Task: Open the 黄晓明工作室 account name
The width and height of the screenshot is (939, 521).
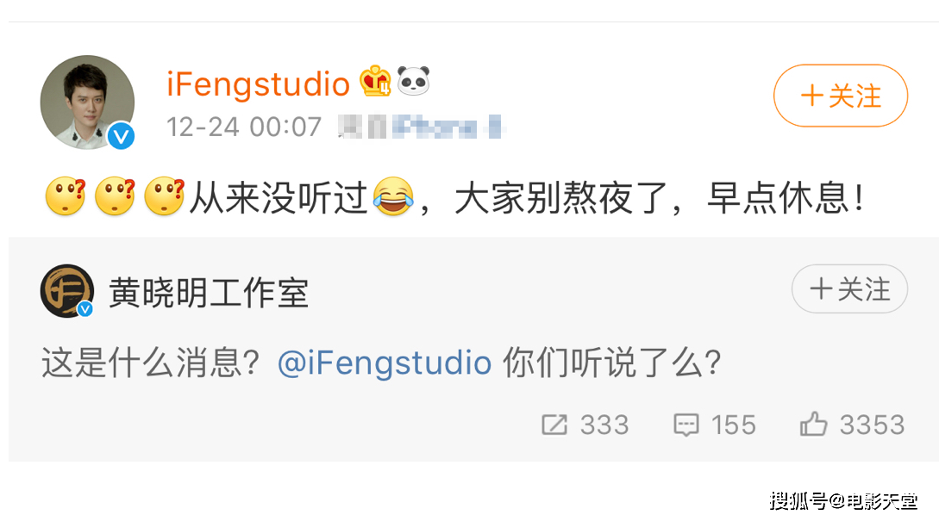Action: click(x=209, y=294)
